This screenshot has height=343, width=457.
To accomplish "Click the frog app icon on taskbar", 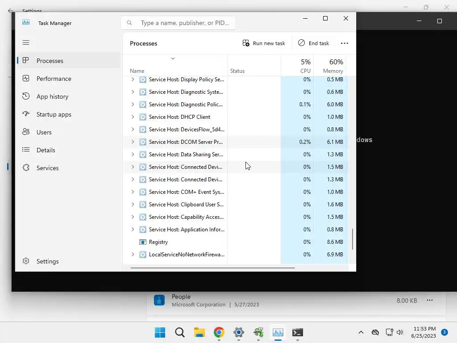I will point(258,332).
